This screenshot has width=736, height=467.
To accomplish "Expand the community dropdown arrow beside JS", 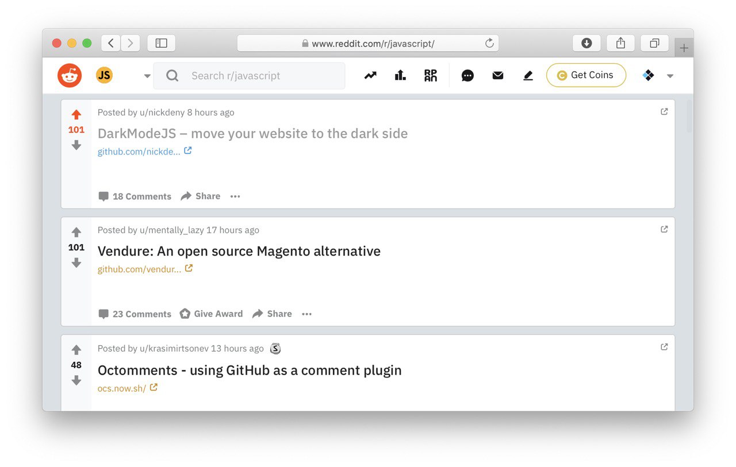I will [x=147, y=76].
